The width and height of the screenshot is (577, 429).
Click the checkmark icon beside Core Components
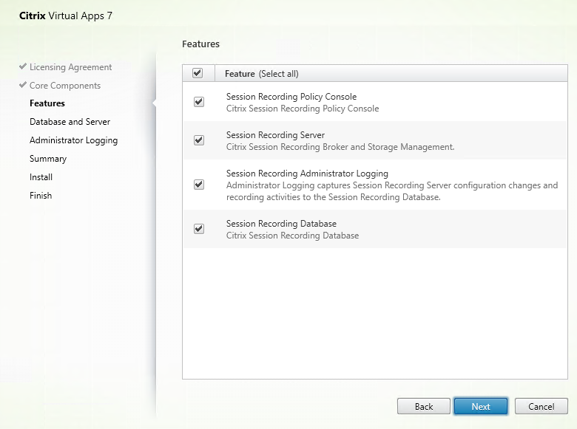23,85
